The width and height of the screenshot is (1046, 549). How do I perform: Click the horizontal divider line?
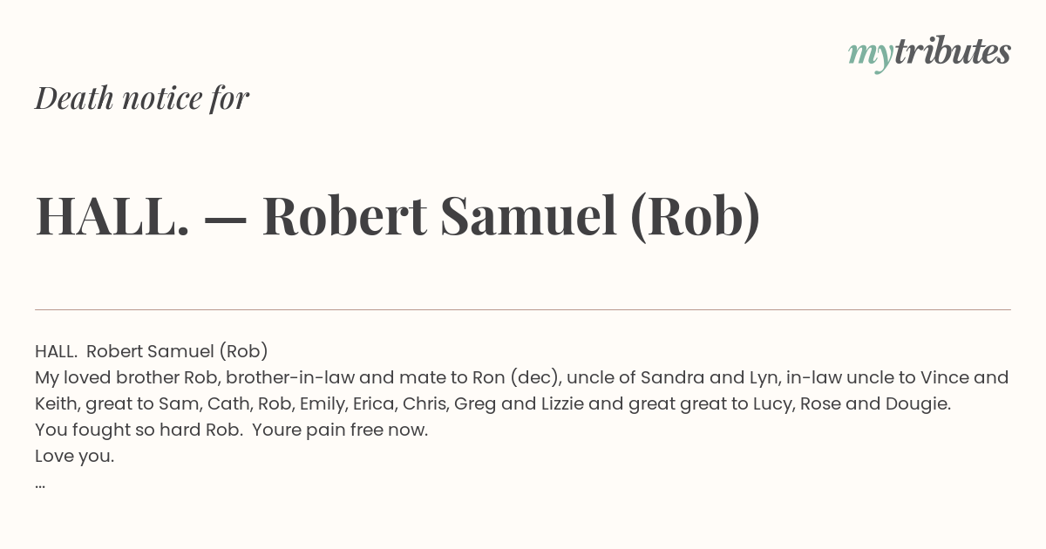[x=523, y=309]
